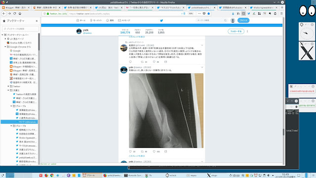The height and width of the screenshot is (178, 316).
Task: Close the bookmarks sidebar
Action: (x=37, y=21)
